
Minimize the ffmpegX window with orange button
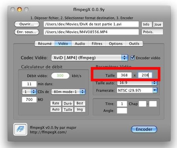(20, 9)
